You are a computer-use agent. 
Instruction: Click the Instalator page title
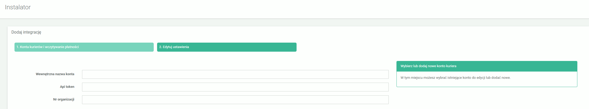coord(18,7)
